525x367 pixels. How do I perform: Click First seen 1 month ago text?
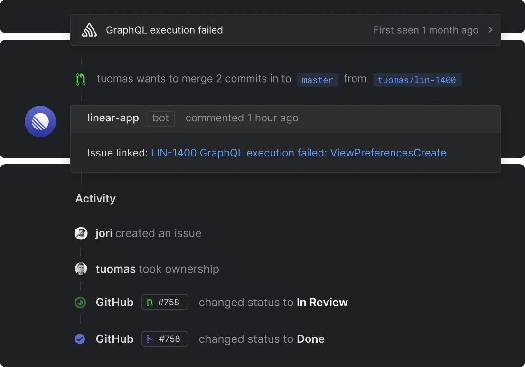[426, 30]
